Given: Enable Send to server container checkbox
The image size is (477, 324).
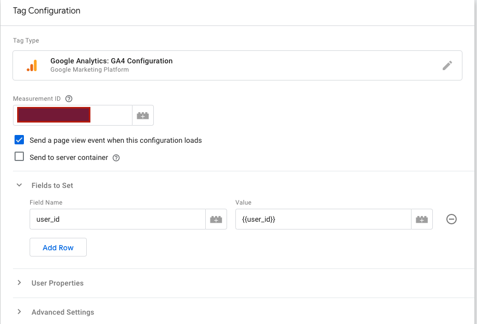Looking at the screenshot, I should [x=19, y=156].
